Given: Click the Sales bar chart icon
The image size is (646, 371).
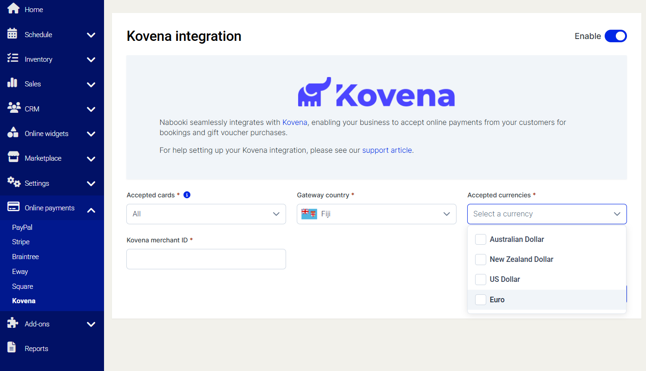Looking at the screenshot, I should [13, 83].
